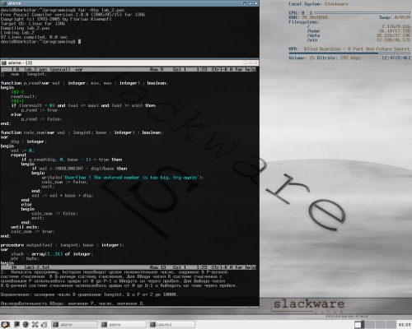Activate the '[aterm]' bracketed taskbar button
The height and width of the screenshot is (329, 412).
172,325
